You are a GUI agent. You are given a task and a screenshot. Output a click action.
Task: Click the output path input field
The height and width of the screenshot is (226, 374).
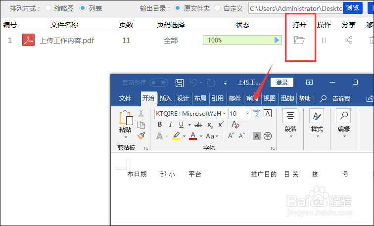coord(295,8)
